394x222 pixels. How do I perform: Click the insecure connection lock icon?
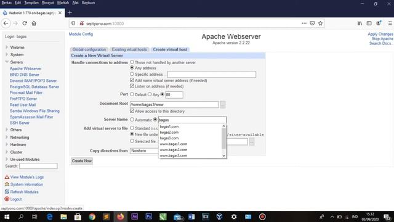point(81,23)
